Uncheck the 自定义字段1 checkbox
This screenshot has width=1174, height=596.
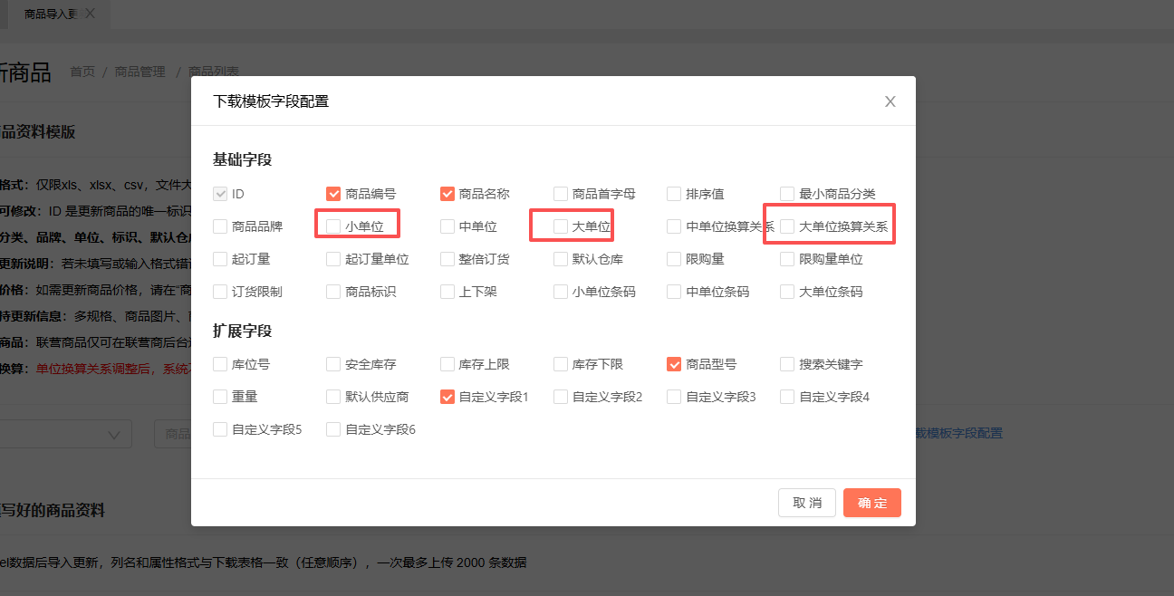[447, 397]
